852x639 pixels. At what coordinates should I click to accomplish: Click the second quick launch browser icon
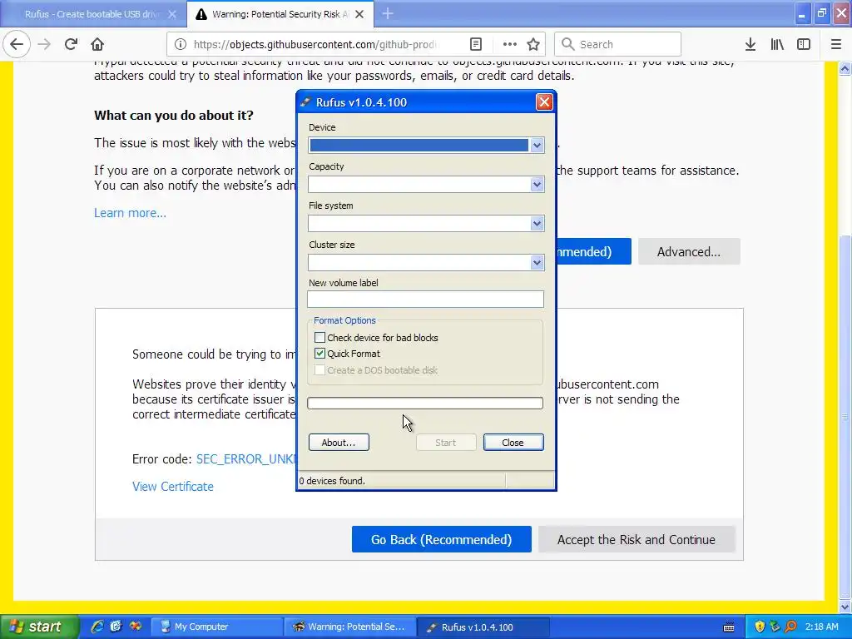pos(116,627)
